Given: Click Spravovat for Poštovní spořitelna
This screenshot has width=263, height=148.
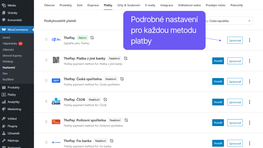Looking at the screenshot, I should (x=235, y=123).
